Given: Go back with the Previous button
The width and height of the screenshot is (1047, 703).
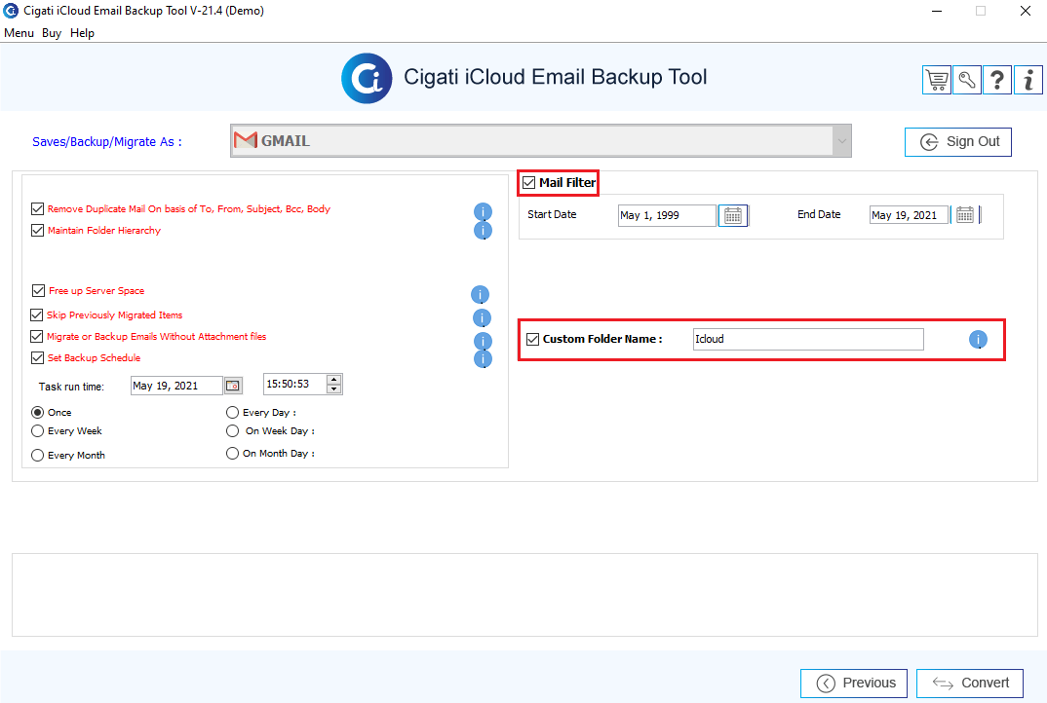Looking at the screenshot, I should (x=853, y=683).
